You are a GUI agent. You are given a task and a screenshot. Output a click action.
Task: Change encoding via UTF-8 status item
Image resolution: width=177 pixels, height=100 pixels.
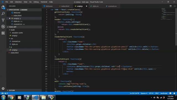(151, 93)
